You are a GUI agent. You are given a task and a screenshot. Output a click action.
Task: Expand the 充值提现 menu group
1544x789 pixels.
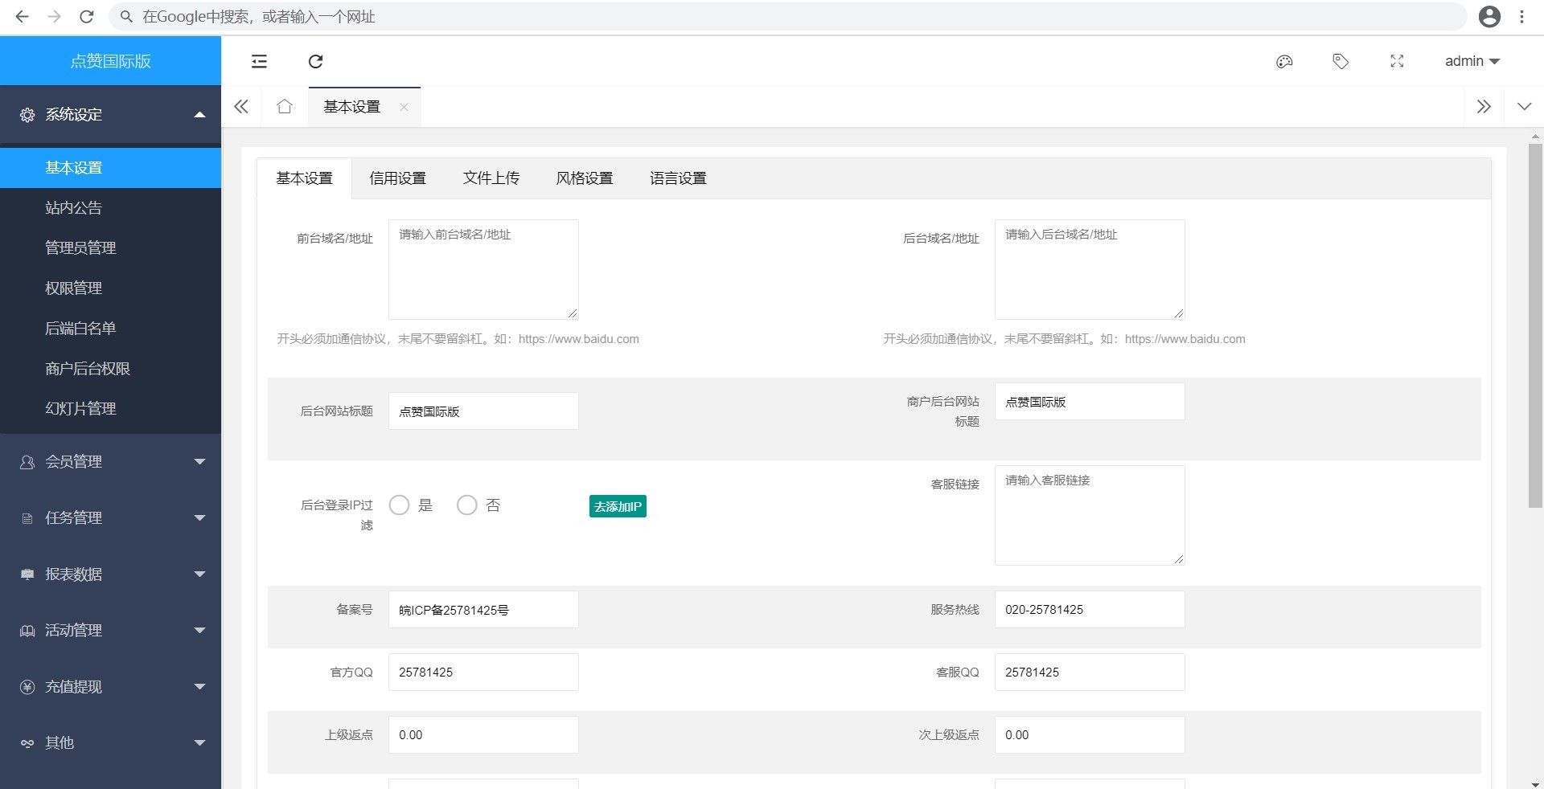click(x=110, y=686)
